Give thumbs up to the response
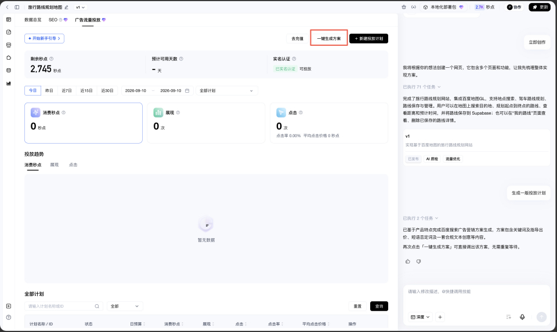This screenshot has height=332, width=557. point(407,261)
